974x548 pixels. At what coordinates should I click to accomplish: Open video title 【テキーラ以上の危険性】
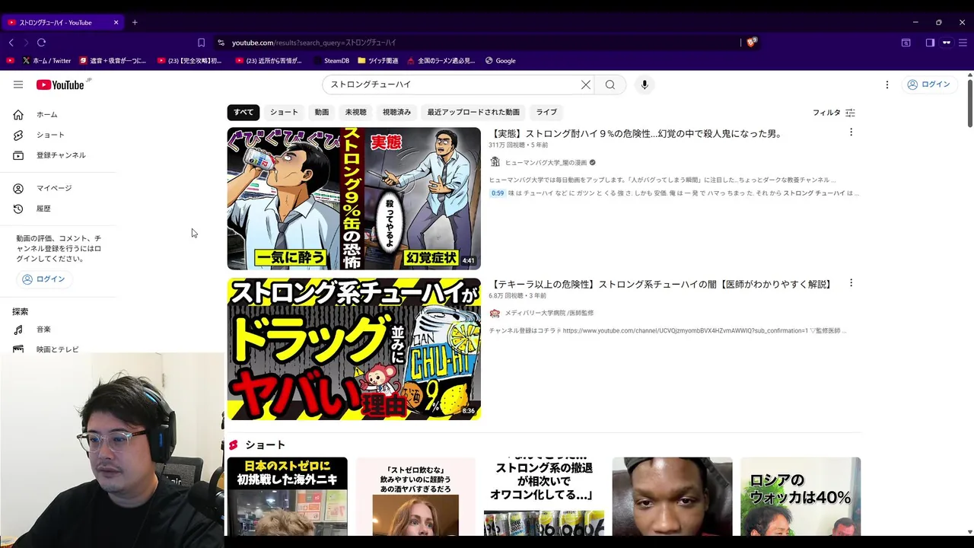click(x=660, y=284)
